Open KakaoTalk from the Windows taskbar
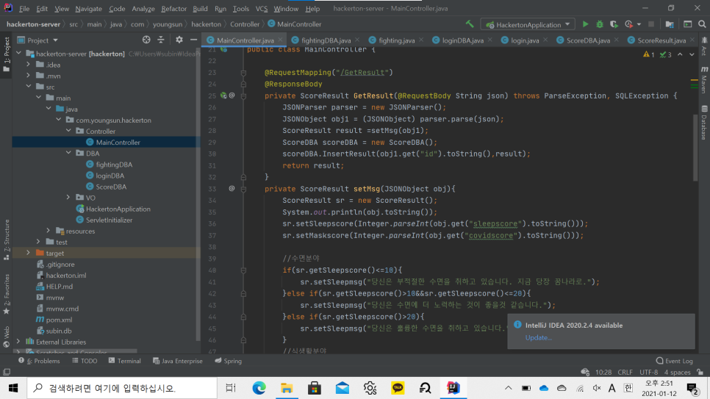Screen dimensions: 710x399 point(398,388)
